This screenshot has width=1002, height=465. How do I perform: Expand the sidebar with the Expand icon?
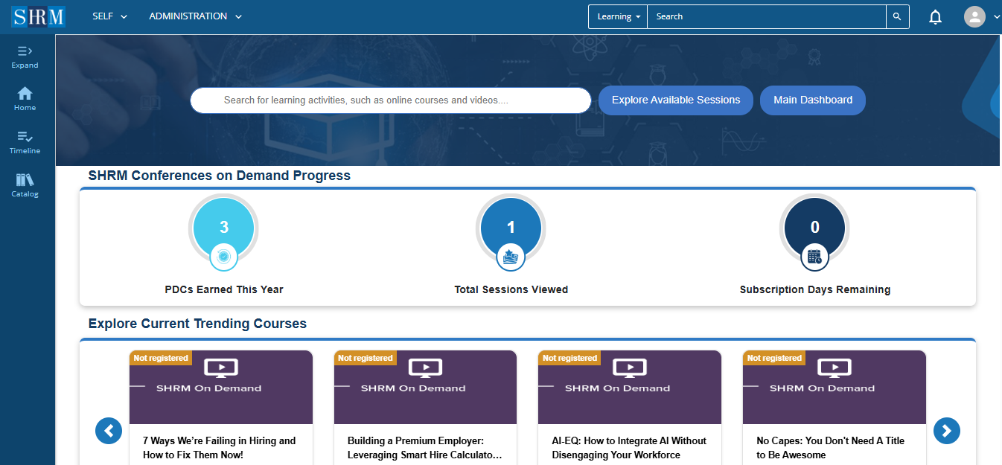(x=25, y=57)
